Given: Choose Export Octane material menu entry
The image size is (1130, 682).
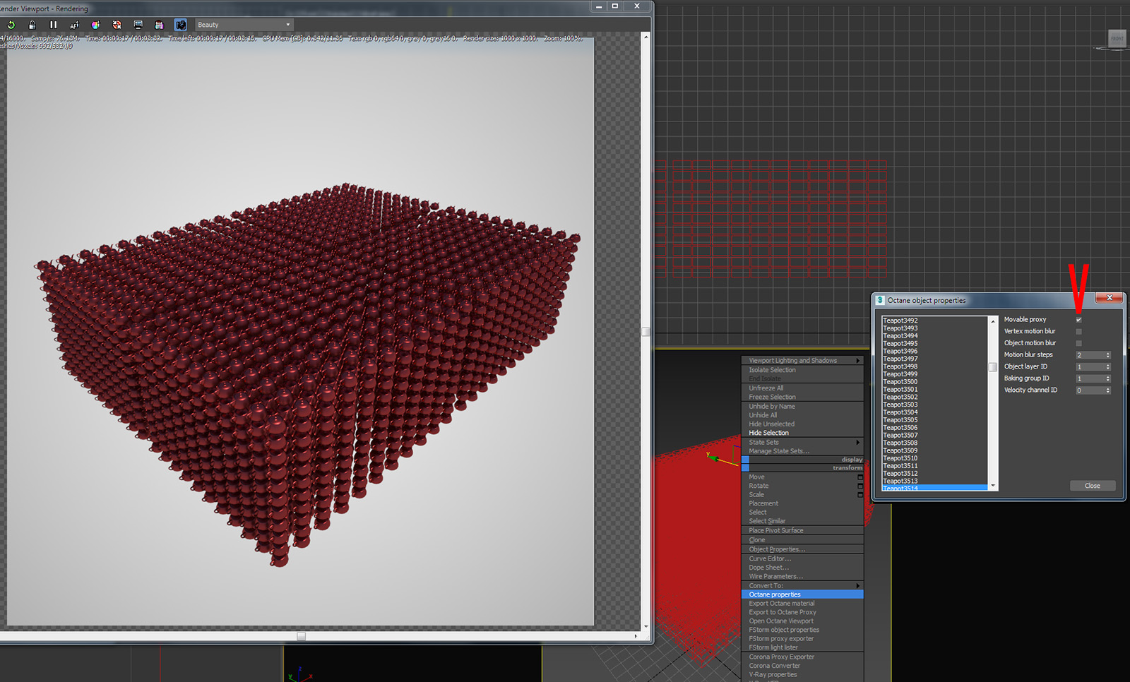Looking at the screenshot, I should point(802,604).
